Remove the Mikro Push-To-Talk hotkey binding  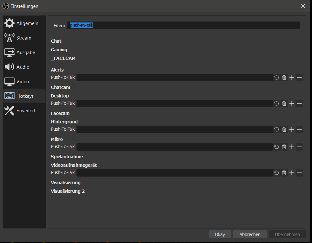click(299, 147)
